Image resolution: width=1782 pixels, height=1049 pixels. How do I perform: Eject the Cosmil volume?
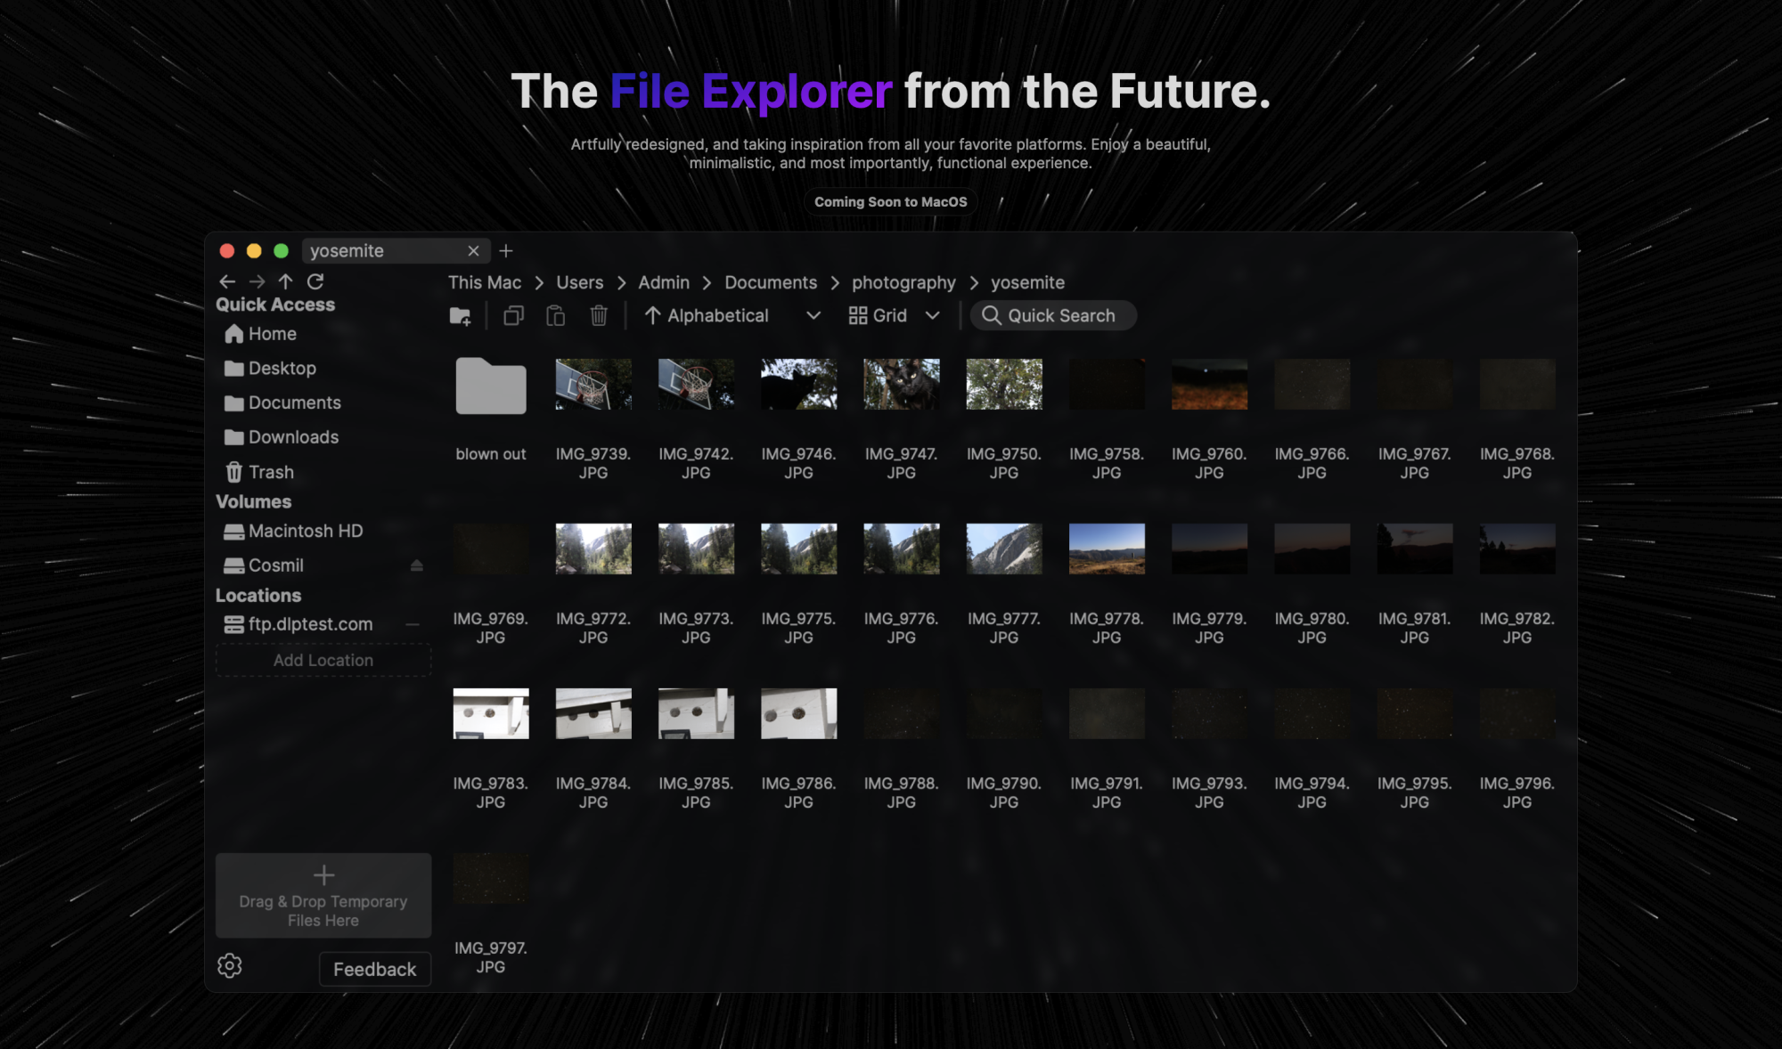[416, 565]
